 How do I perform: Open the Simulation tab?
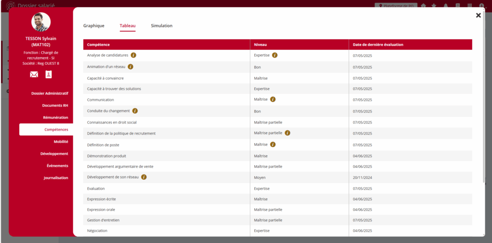point(161,26)
